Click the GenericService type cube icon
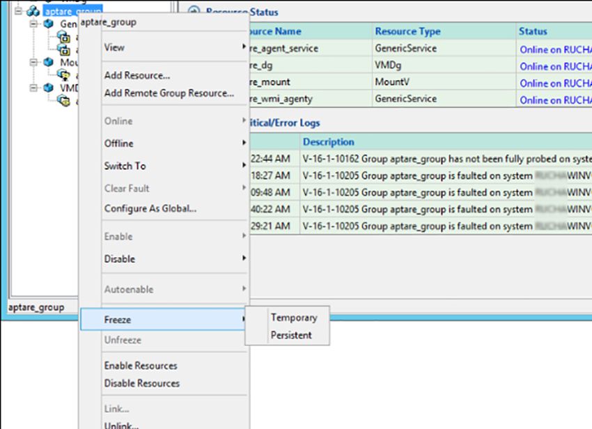The width and height of the screenshot is (592, 429). [x=48, y=24]
